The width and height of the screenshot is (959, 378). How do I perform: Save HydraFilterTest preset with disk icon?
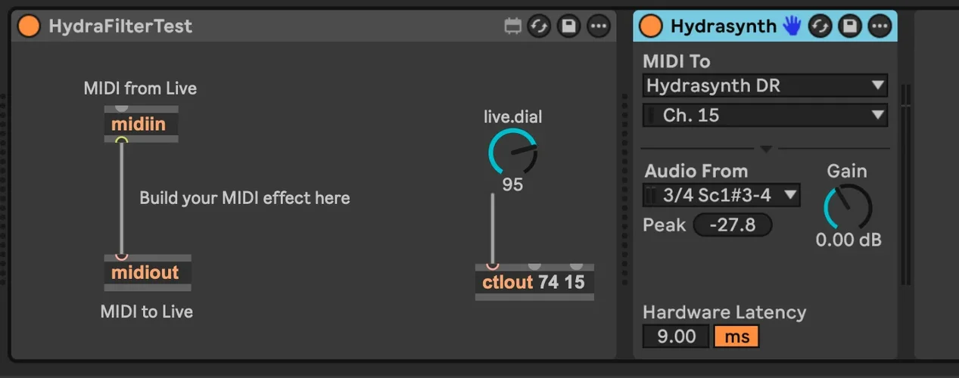pyautogui.click(x=568, y=26)
